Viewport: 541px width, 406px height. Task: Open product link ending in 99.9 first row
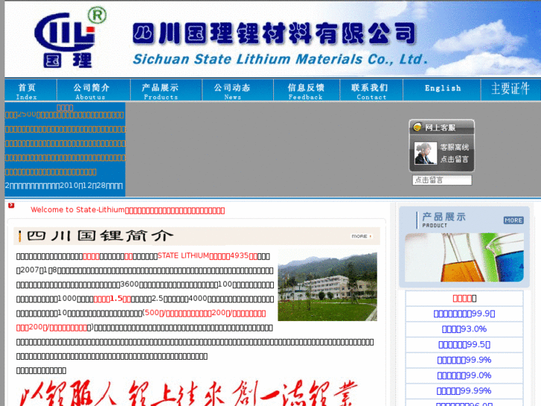[464, 314]
